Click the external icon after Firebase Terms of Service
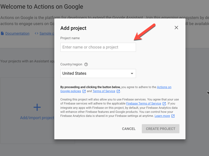The width and height of the screenshot is (209, 156). pos(164,103)
